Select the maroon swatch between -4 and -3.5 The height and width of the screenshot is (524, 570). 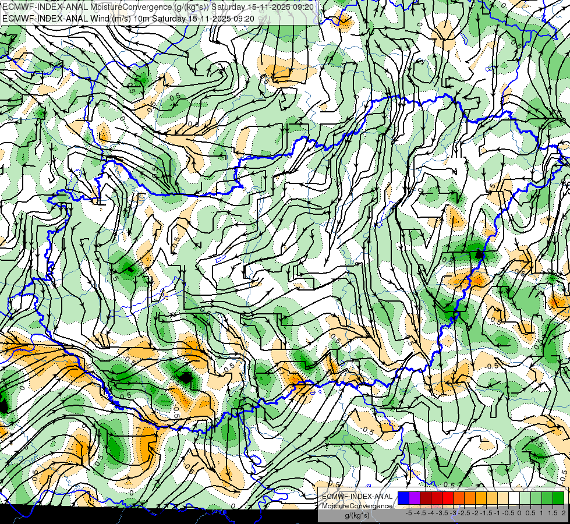(x=426, y=498)
